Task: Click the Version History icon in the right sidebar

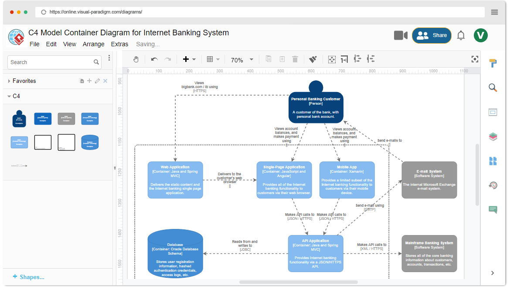Action: pyautogui.click(x=493, y=185)
